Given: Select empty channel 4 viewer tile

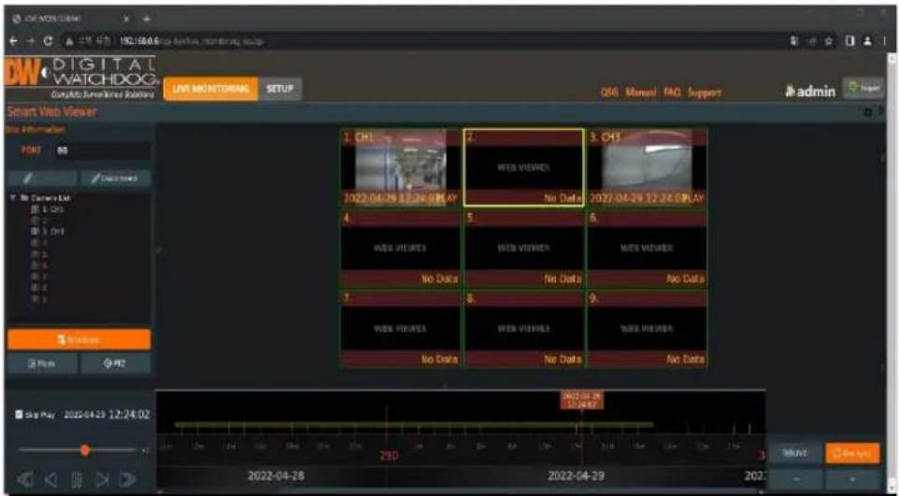Looking at the screenshot, I should point(401,248).
